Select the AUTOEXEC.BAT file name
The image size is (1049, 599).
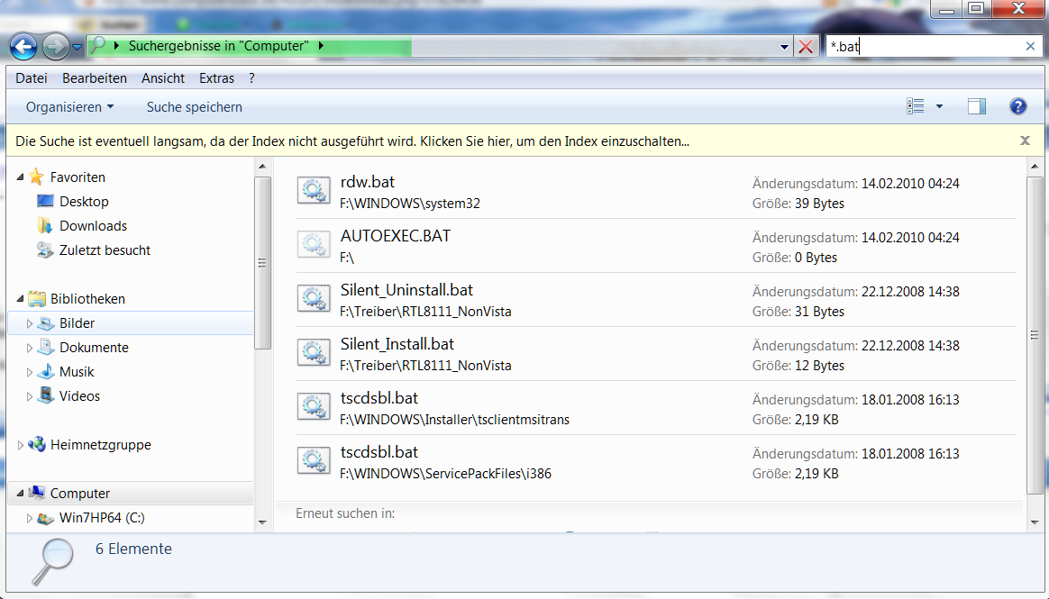coord(396,236)
